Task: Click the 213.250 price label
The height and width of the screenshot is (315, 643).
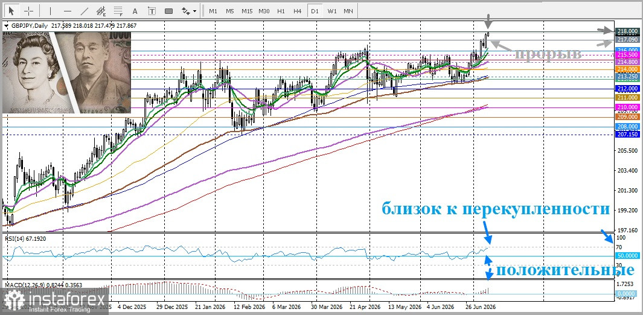Action: tap(627, 76)
